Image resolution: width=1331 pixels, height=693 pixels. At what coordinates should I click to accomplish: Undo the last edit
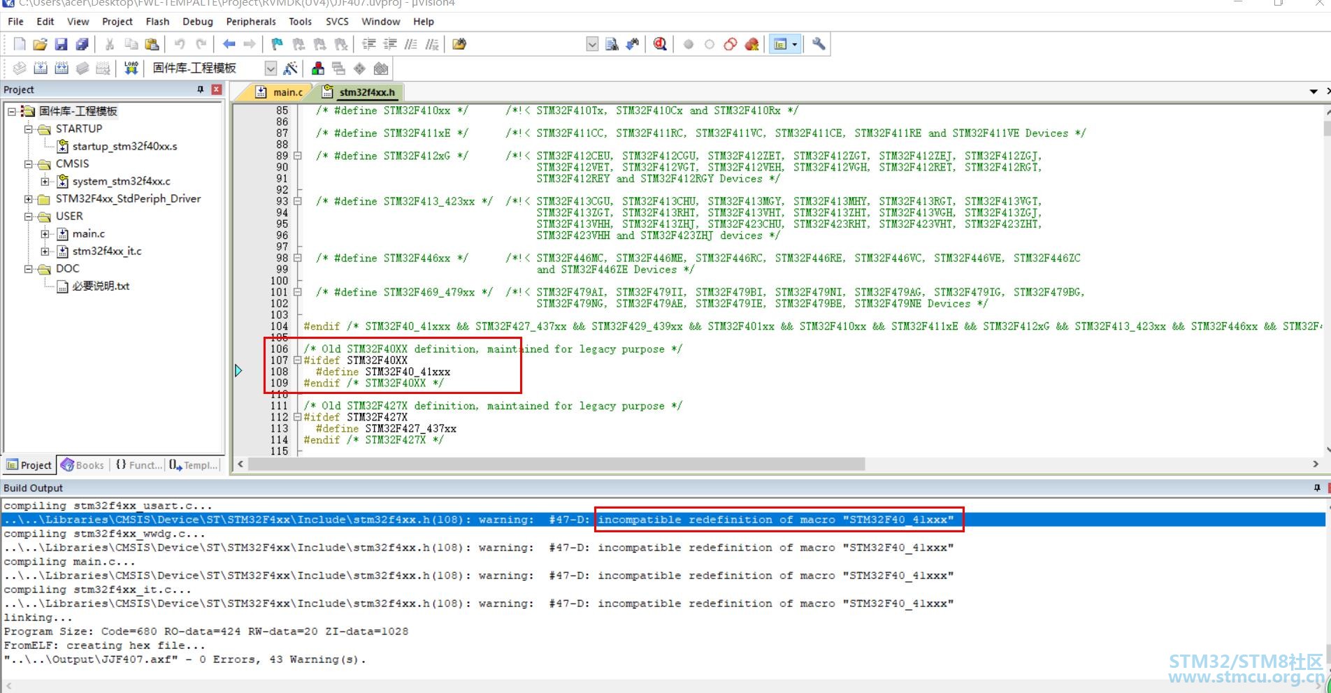click(180, 45)
